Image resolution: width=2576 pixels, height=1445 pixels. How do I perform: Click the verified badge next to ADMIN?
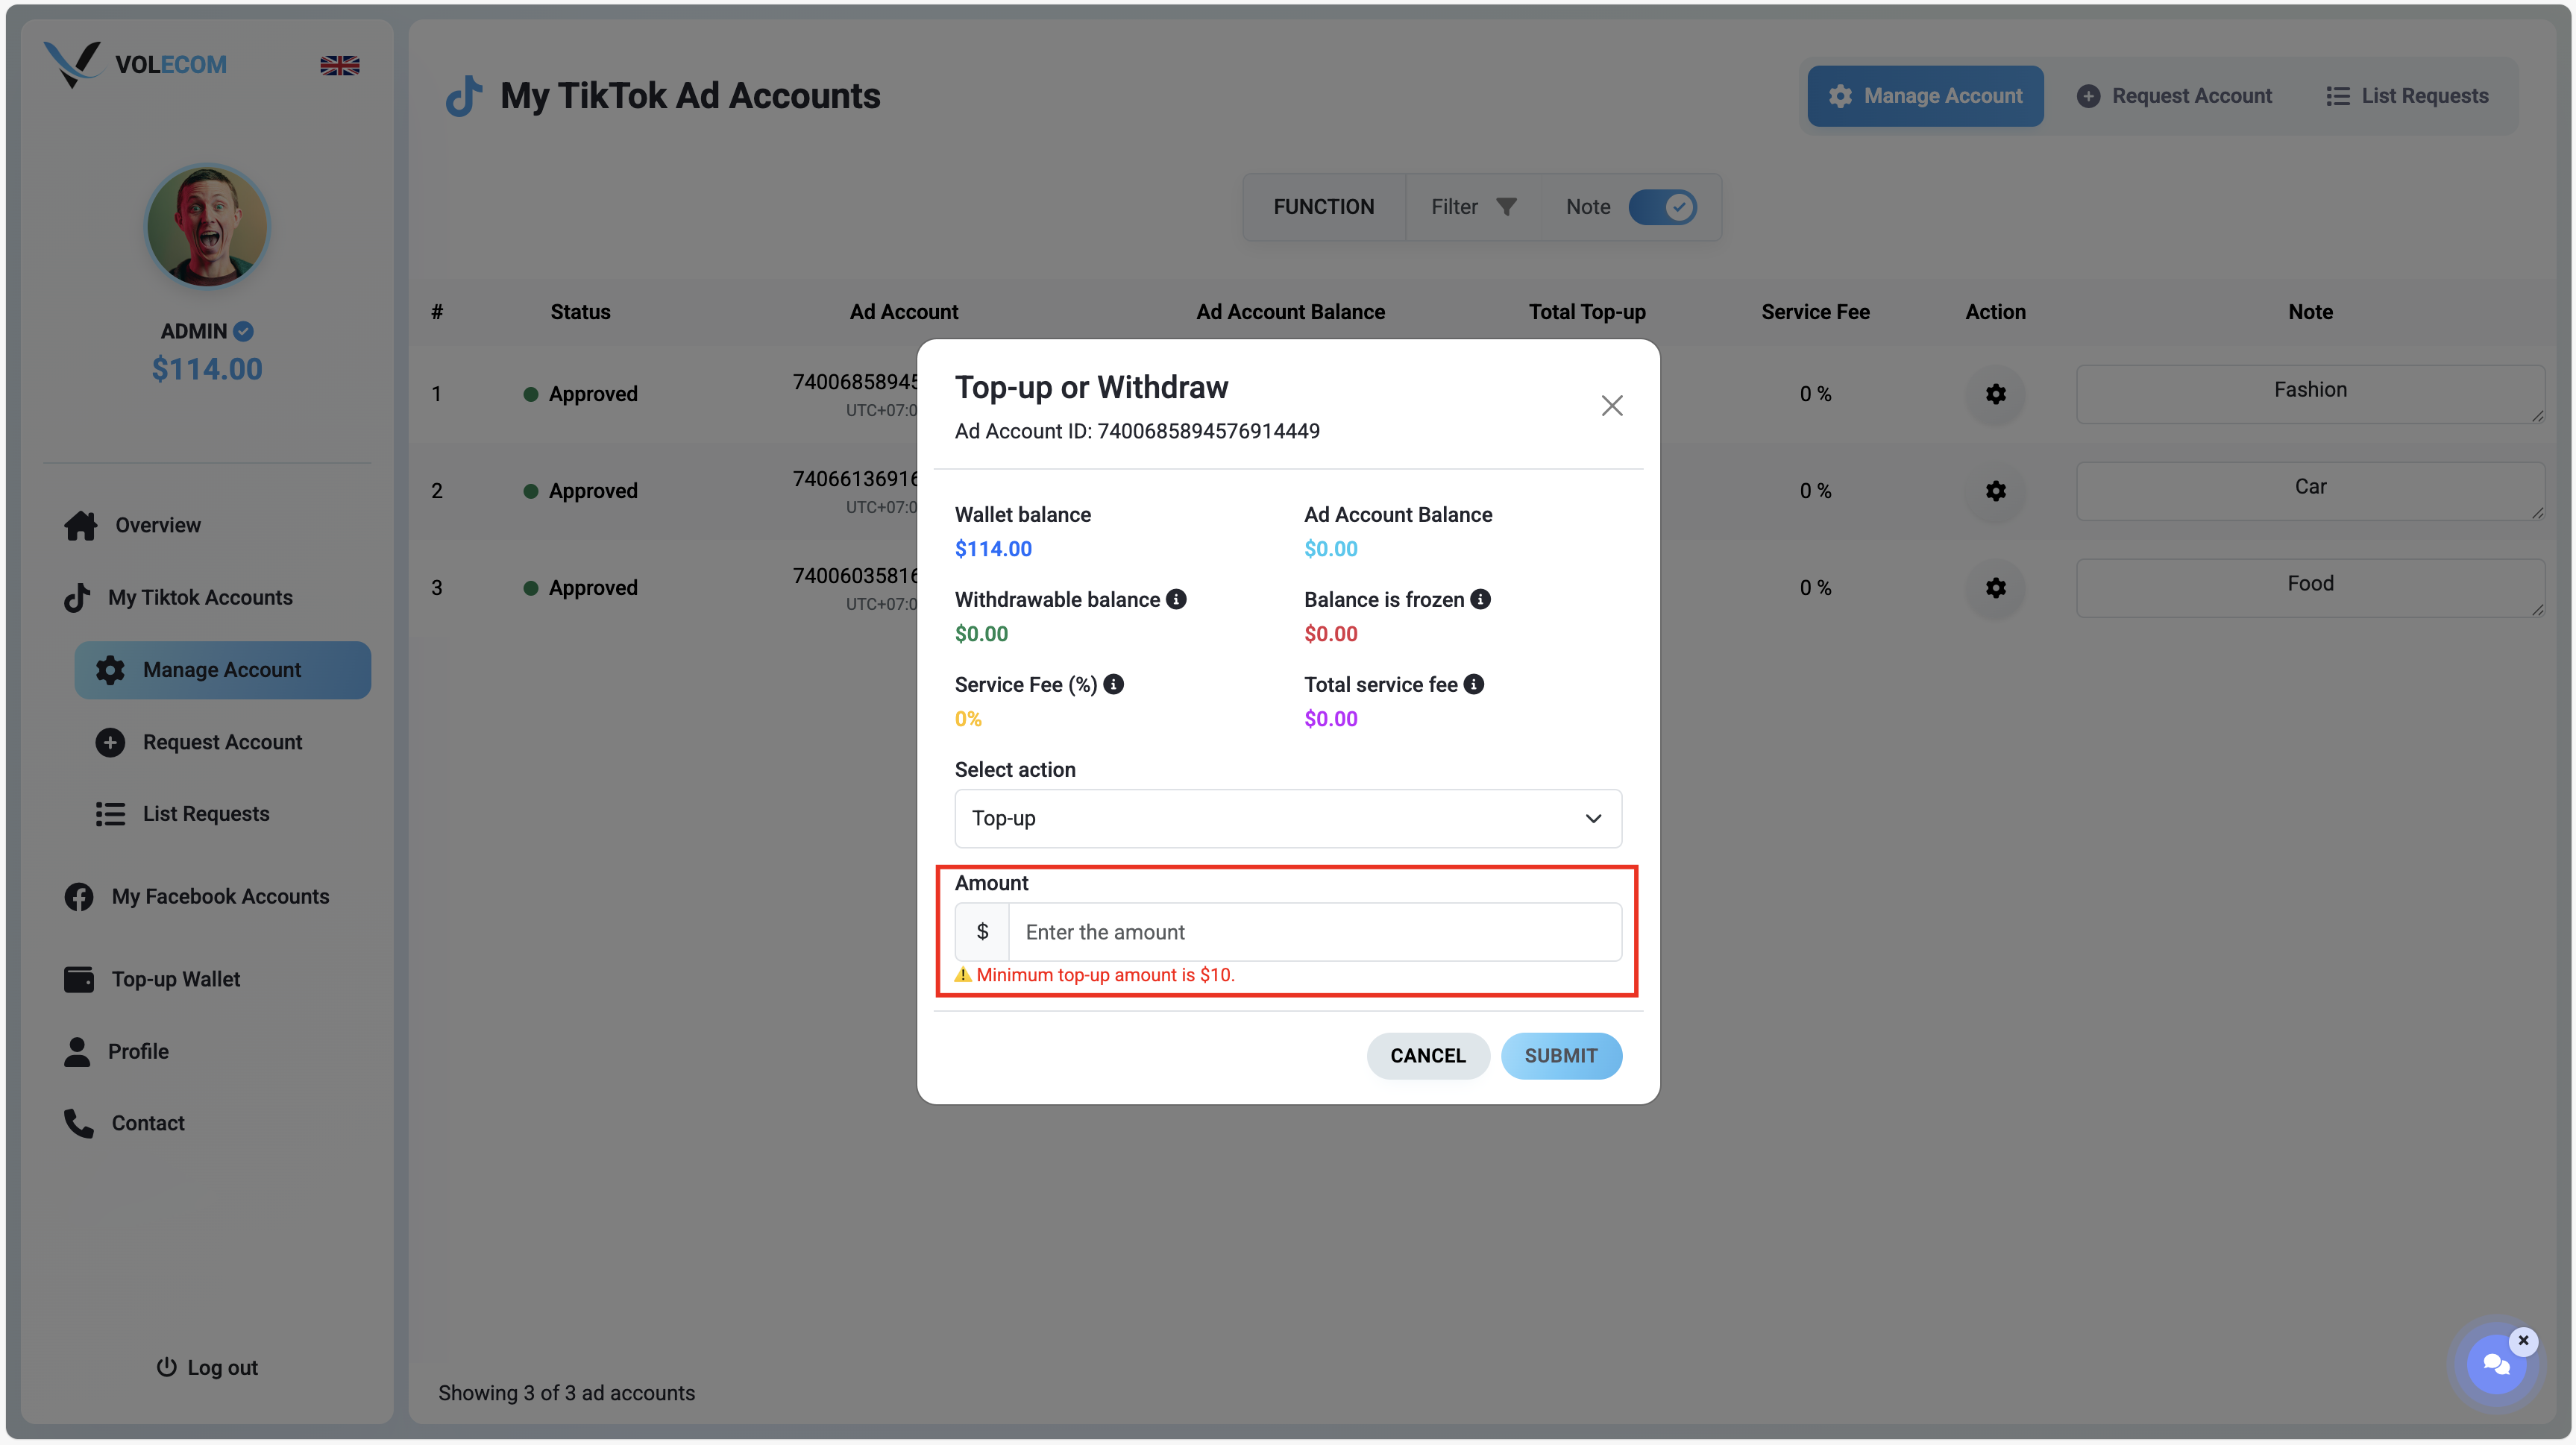coord(243,331)
